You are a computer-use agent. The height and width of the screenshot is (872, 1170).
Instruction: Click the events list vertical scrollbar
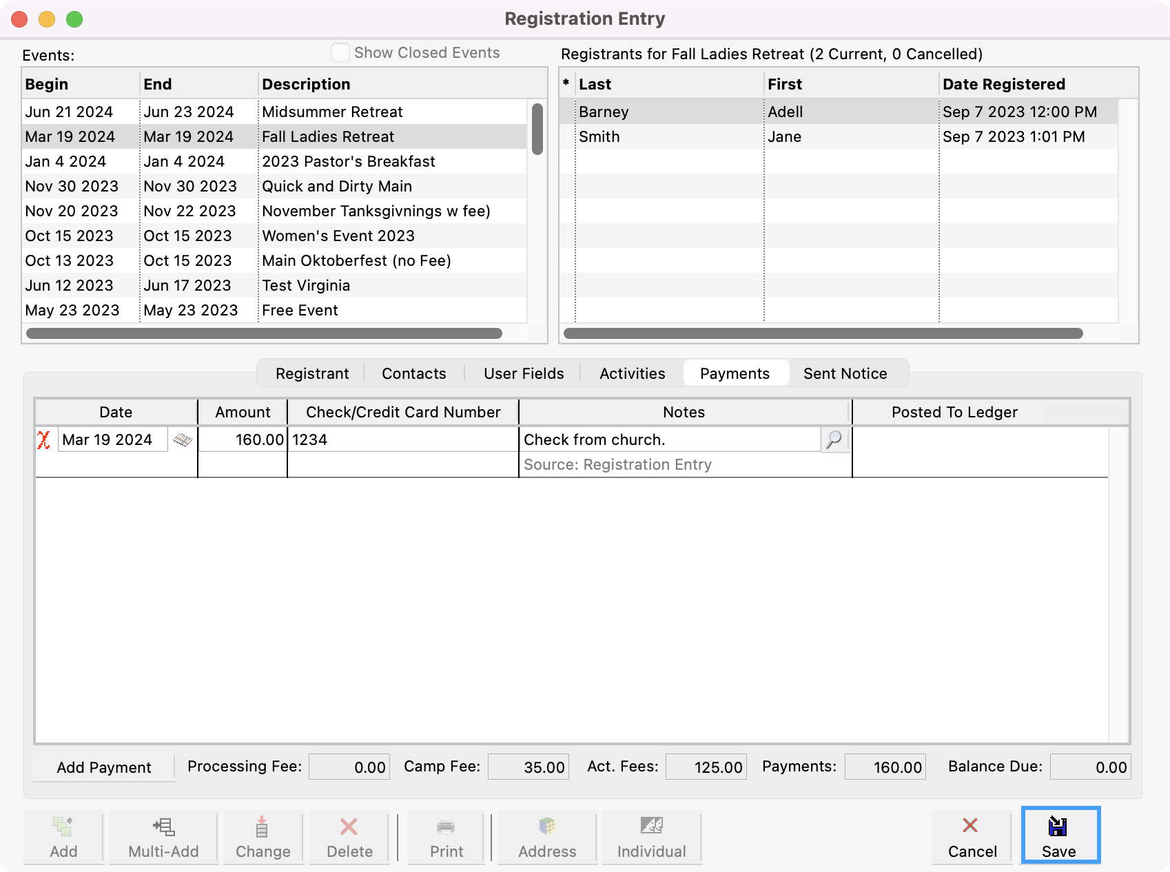[537, 129]
